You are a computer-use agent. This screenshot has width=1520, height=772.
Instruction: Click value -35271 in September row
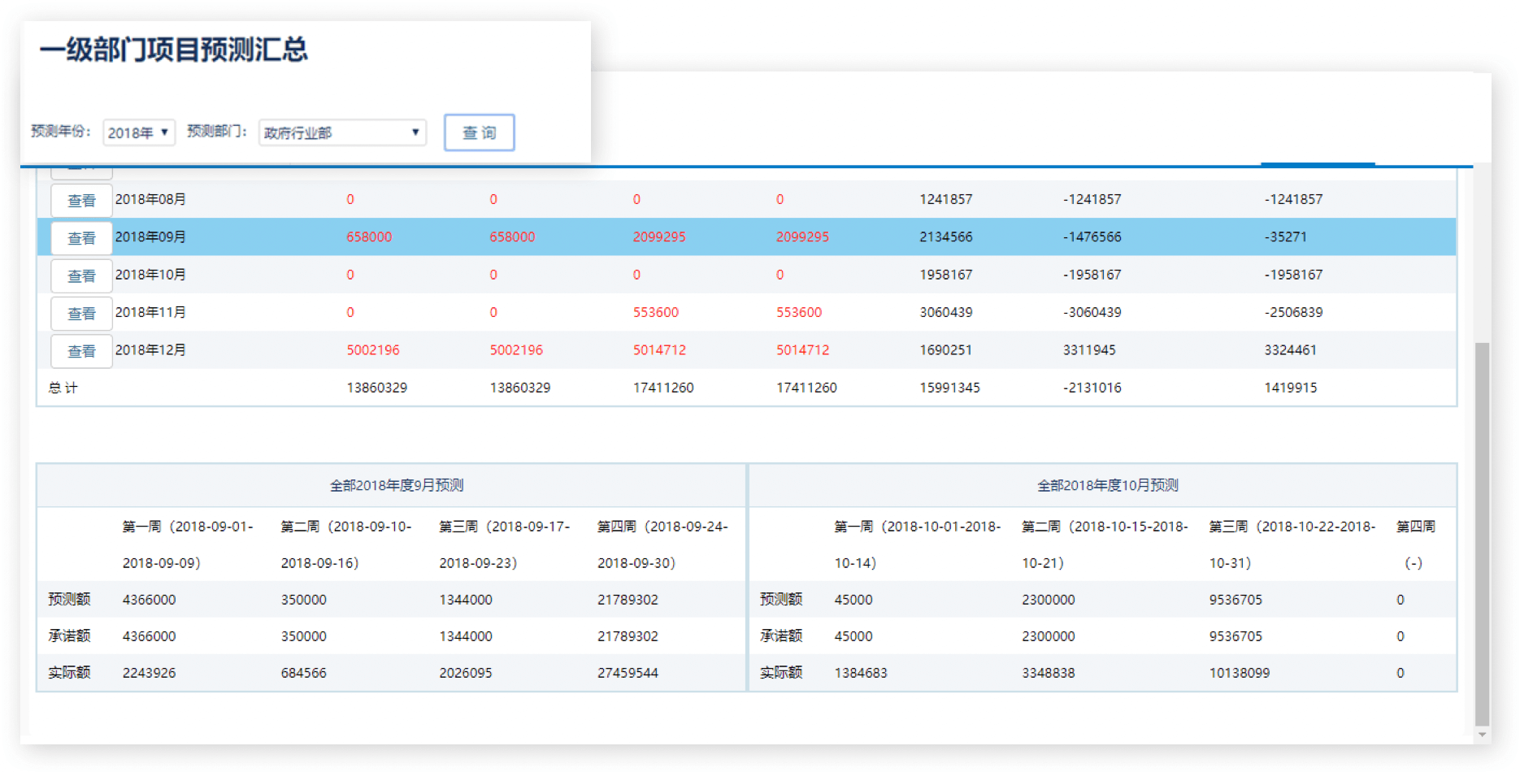coord(1285,236)
